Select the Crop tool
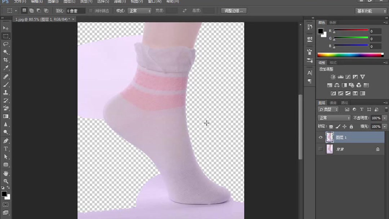The width and height of the screenshot is (389, 219). [x=6, y=60]
